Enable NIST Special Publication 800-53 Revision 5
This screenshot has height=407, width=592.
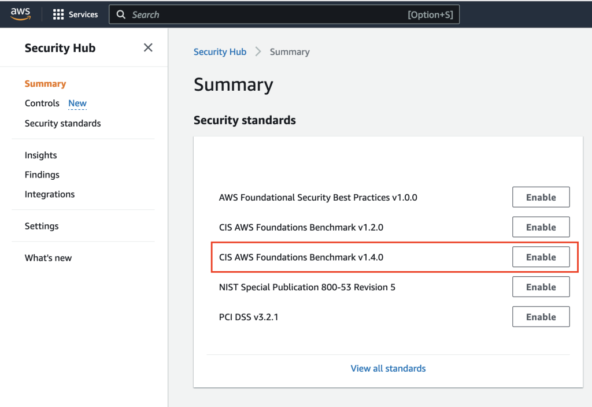point(541,287)
